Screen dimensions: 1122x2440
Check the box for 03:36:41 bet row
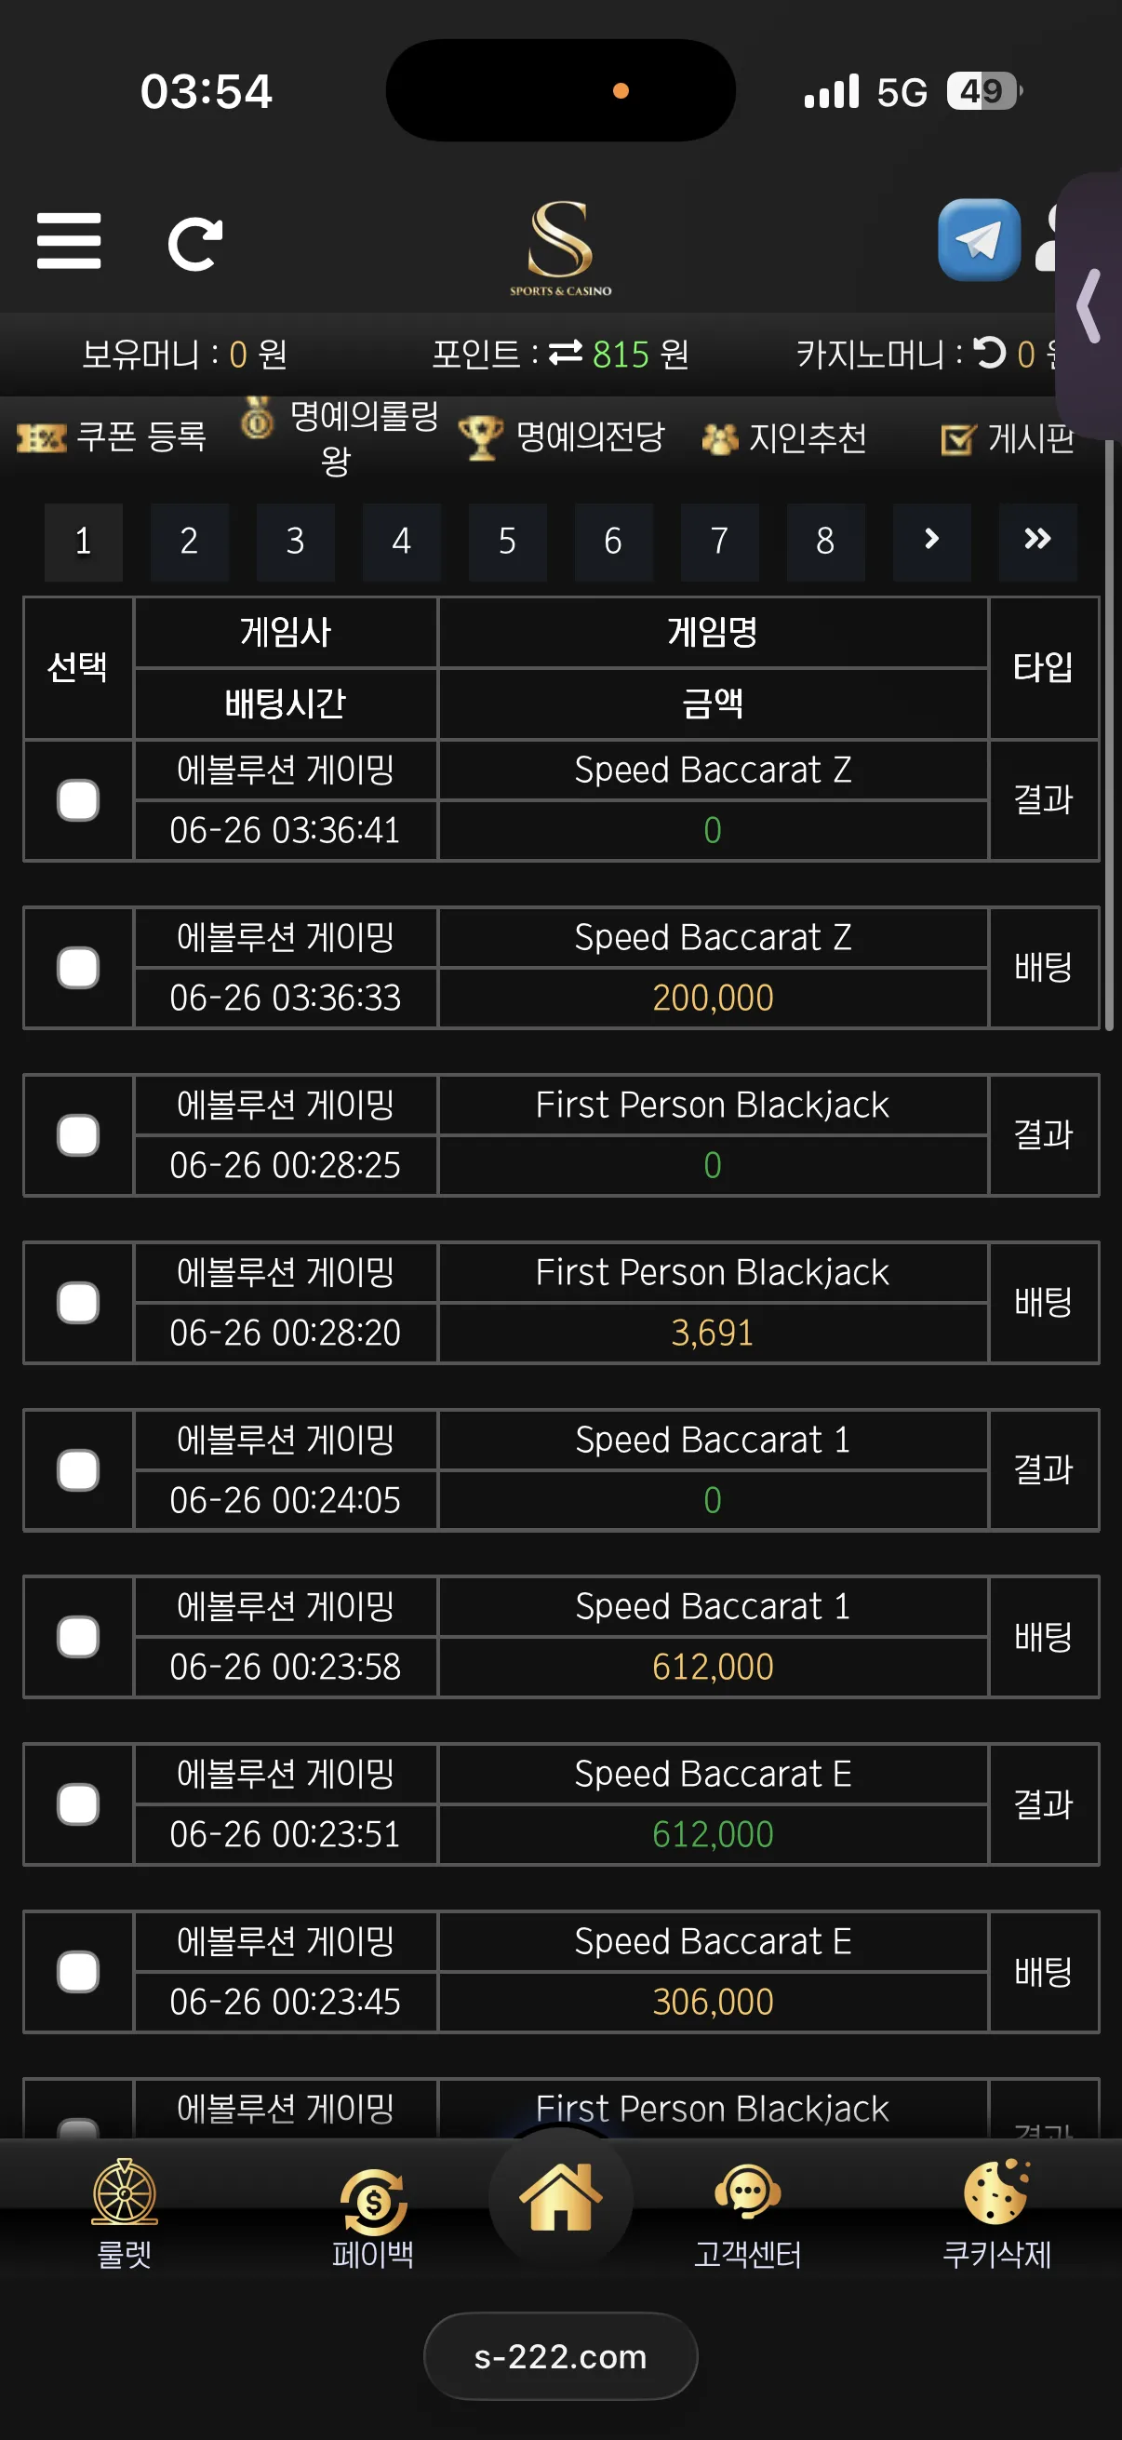coord(77,800)
